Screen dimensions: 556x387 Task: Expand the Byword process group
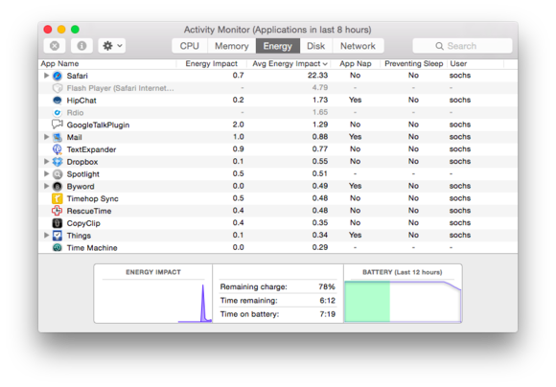pos(46,186)
